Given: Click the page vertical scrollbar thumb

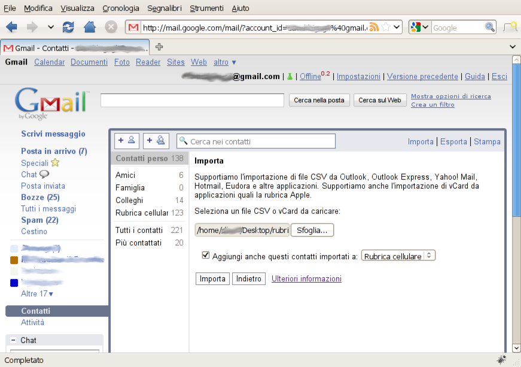Looking at the screenshot, I should coord(516,139).
